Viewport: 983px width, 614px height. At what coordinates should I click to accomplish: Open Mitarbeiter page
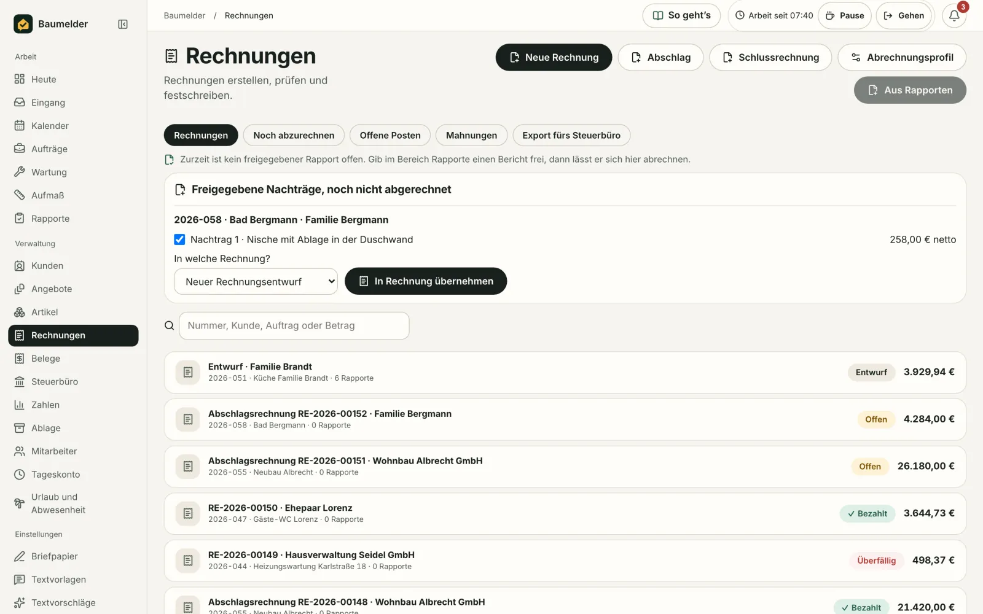(x=73, y=451)
